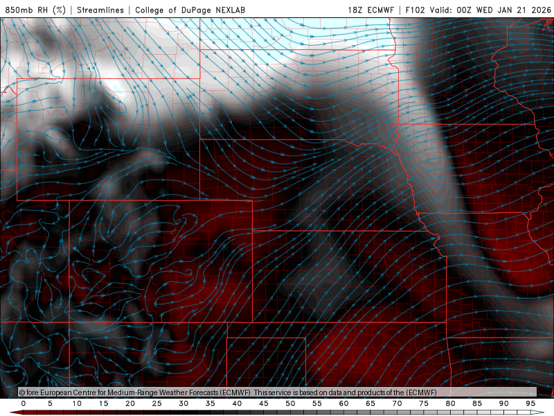Click the '95' label on the color scale

530,404
